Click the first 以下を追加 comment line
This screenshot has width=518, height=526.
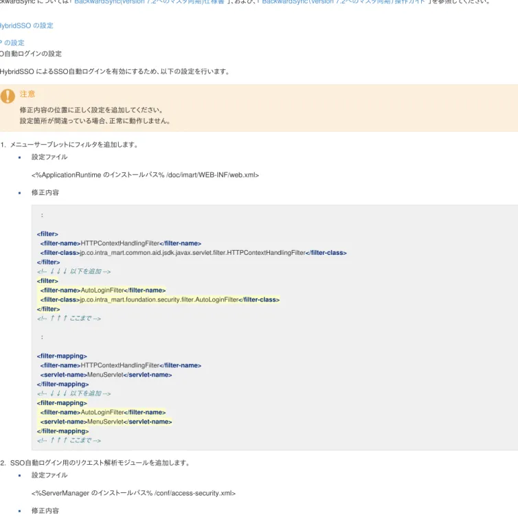coord(74,271)
